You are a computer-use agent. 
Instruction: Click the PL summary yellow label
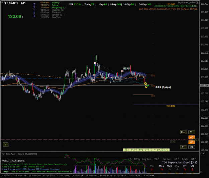click(x=146, y=150)
